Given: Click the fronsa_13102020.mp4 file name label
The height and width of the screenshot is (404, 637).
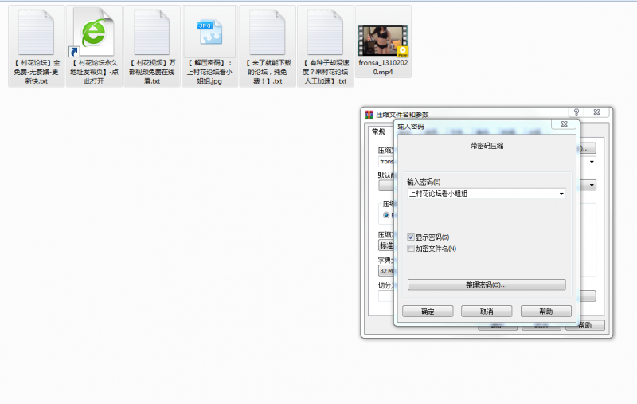Looking at the screenshot, I should coord(383,68).
